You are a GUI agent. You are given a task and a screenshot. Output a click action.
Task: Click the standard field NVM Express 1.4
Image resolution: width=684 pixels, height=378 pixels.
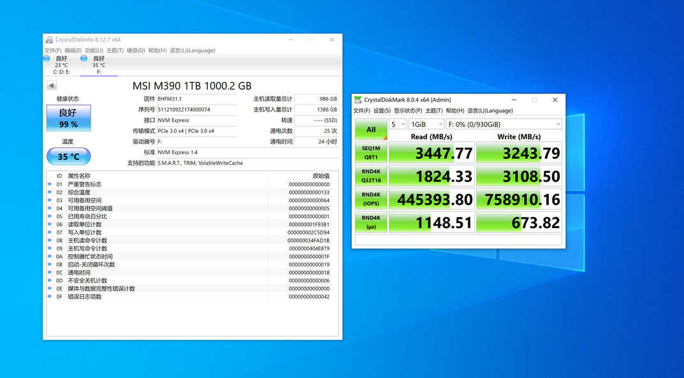(x=247, y=152)
